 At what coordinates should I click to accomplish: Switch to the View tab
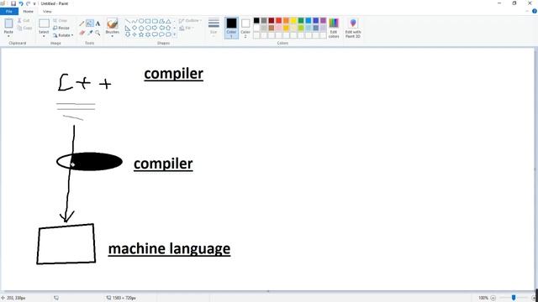click(x=47, y=11)
